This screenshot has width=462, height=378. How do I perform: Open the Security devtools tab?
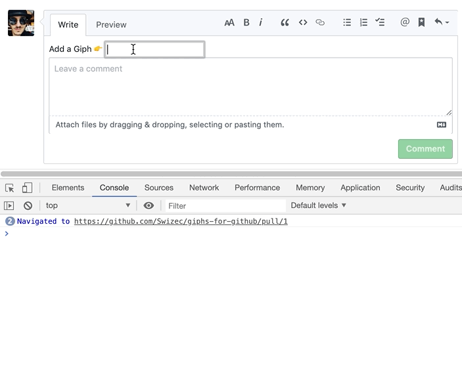[410, 188]
